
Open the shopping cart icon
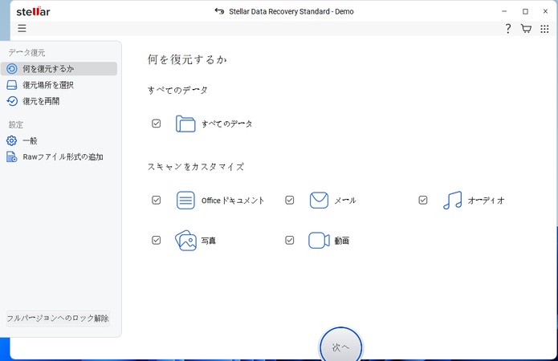coord(526,29)
